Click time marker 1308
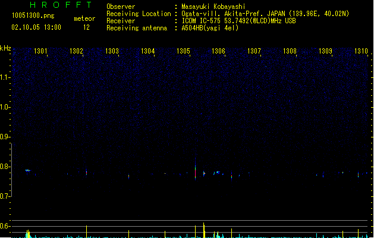This screenshot has height=238, width=374. [290, 51]
